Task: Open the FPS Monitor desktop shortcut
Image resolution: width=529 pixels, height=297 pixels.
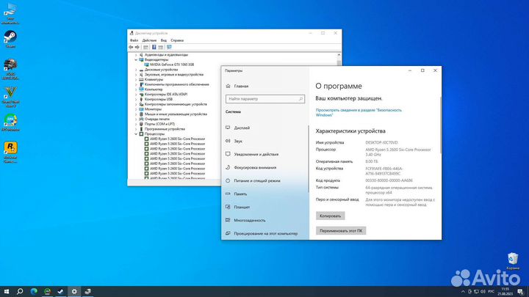Action: coord(10,122)
